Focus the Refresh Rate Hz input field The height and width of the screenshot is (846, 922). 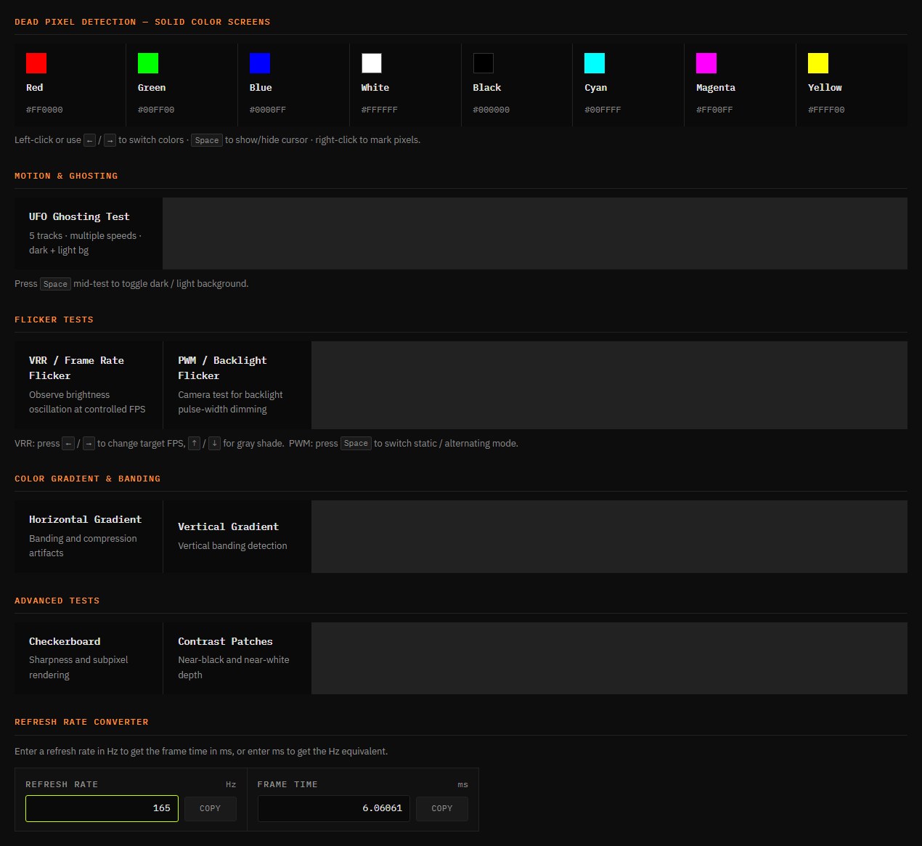point(102,808)
